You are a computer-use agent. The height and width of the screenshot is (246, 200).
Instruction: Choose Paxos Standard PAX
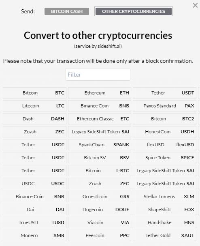click(165, 106)
